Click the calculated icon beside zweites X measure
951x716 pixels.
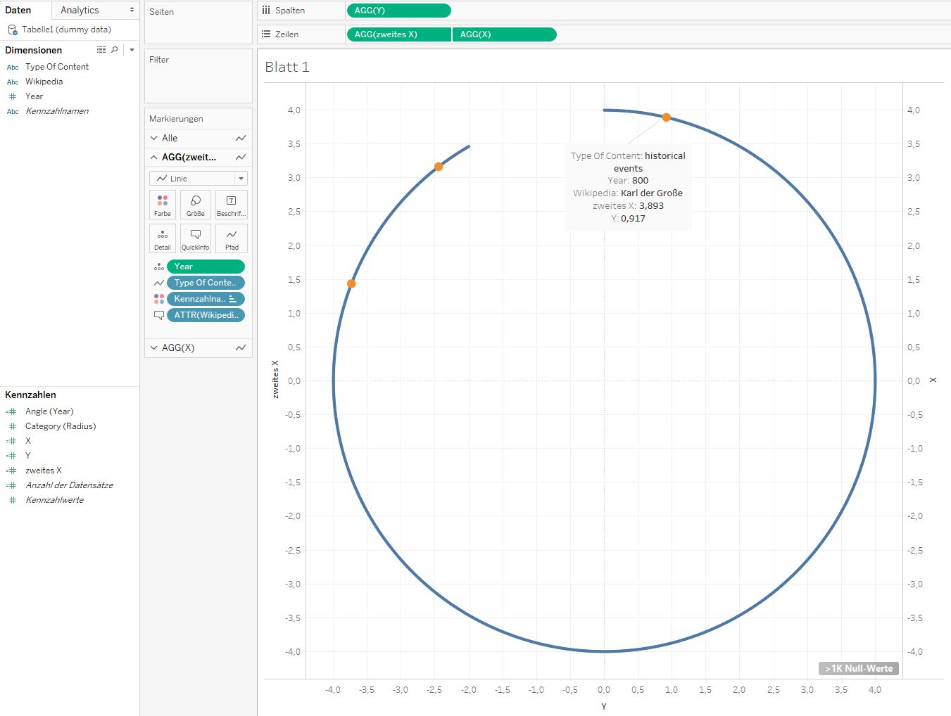(11, 471)
